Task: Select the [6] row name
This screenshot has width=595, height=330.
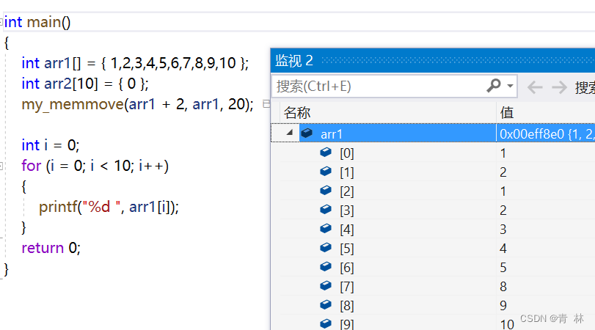Action: (347, 268)
